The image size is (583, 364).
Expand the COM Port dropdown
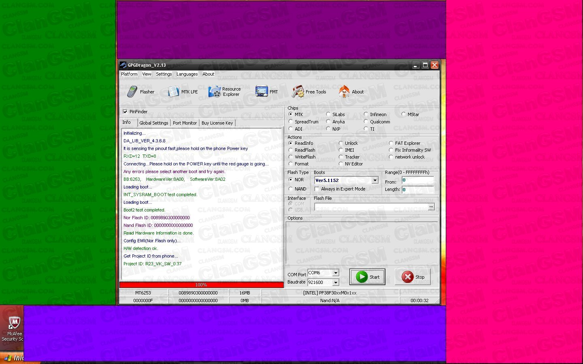[336, 273]
